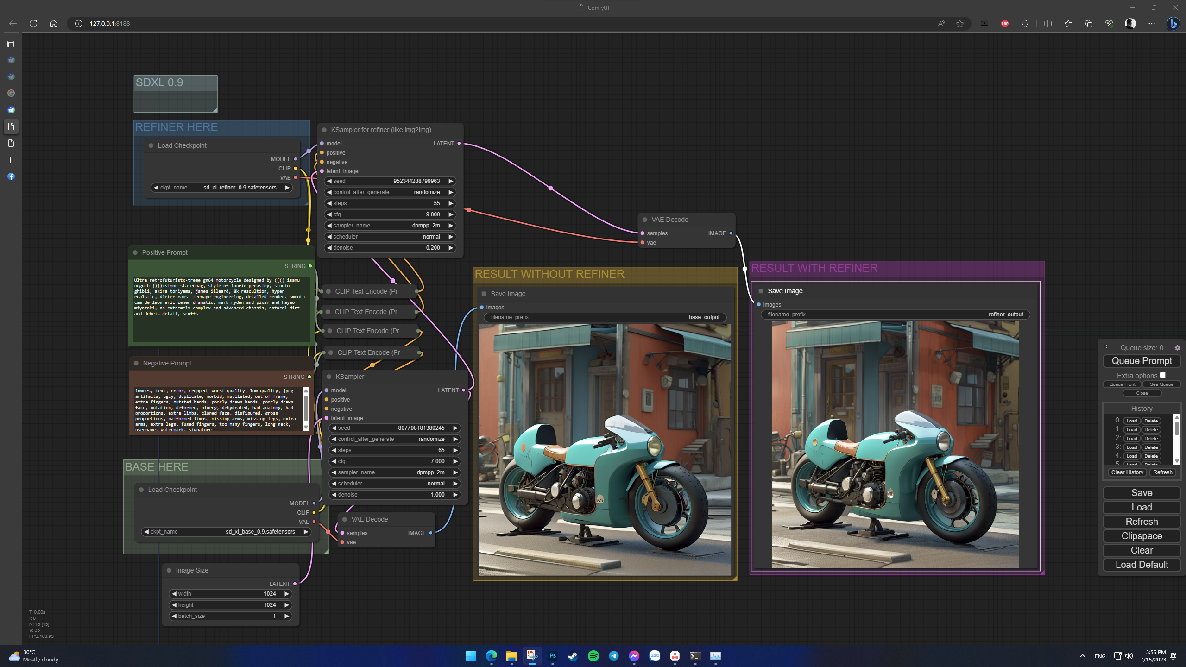Screen dimensions: 1186x667
Task: Change base KSampler scheduler normal
Action: point(395,484)
